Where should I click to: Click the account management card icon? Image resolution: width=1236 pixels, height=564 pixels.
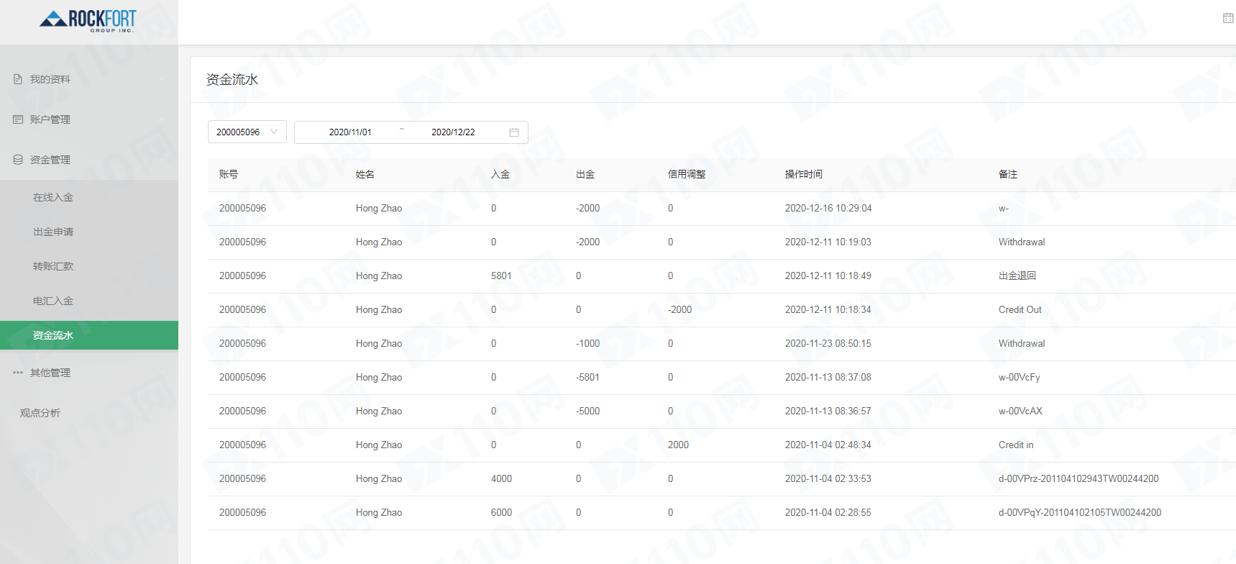pos(18,119)
